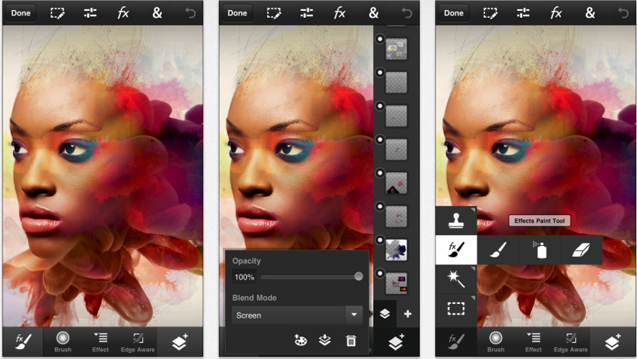The image size is (637, 359).
Task: Pick the Magic Wand tool
Action: tap(455, 279)
